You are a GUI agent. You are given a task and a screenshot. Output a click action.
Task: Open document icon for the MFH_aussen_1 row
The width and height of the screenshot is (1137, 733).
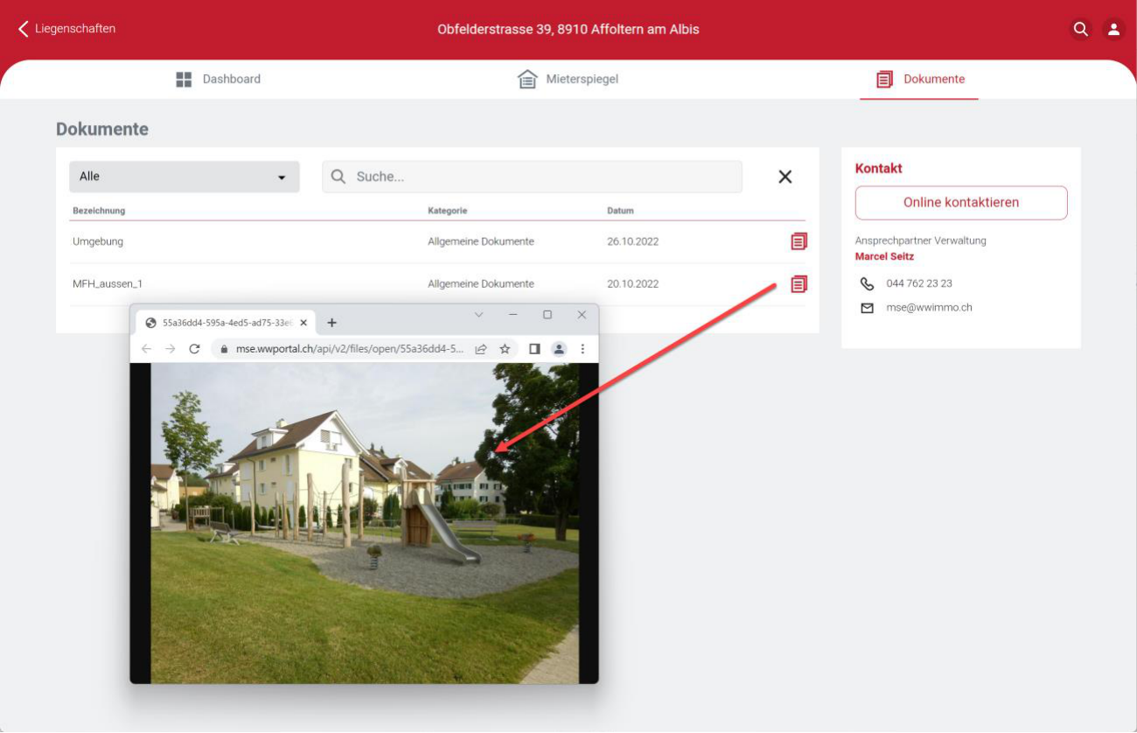click(799, 283)
